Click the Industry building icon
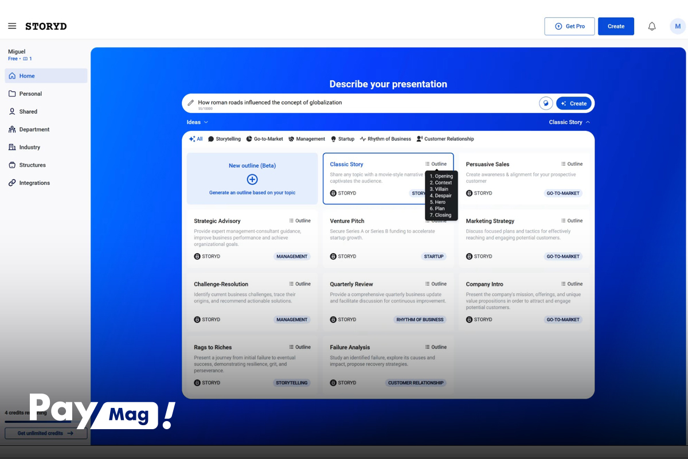 pyautogui.click(x=12, y=147)
